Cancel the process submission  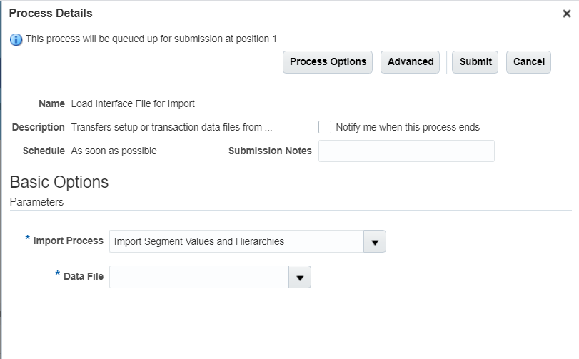pos(528,62)
